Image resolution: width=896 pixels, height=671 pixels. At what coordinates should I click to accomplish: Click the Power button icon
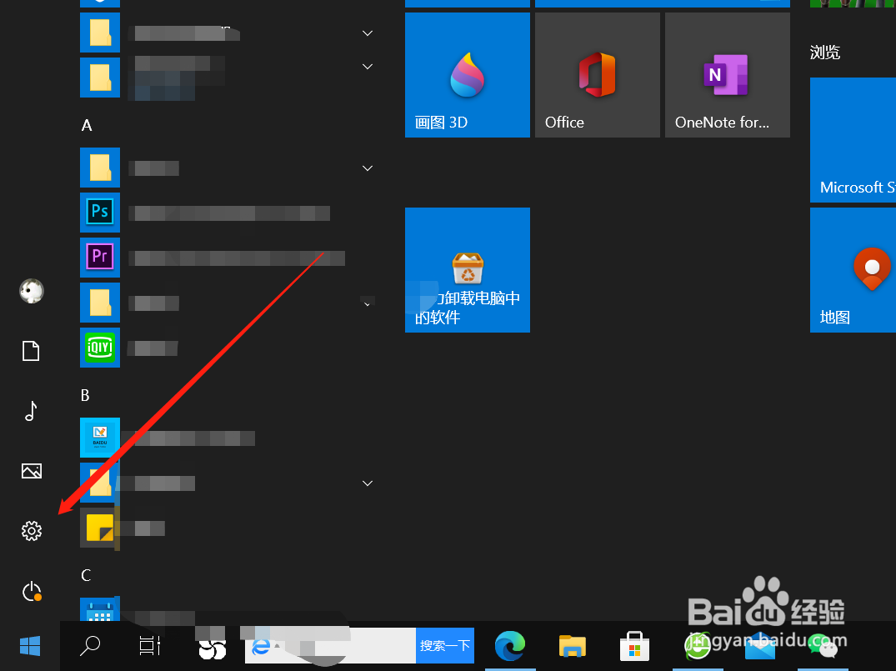tap(32, 591)
